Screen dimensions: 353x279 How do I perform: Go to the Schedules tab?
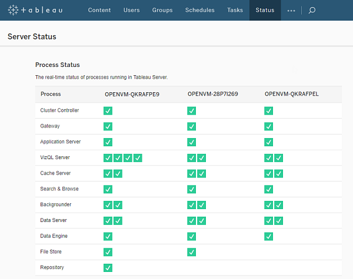click(x=199, y=11)
